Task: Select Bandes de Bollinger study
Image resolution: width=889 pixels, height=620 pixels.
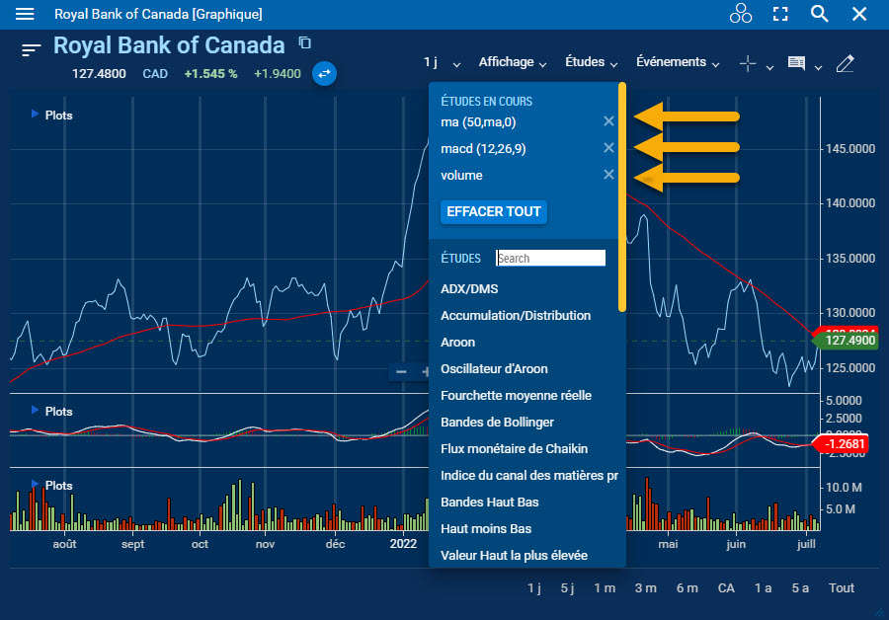Action: coord(497,423)
